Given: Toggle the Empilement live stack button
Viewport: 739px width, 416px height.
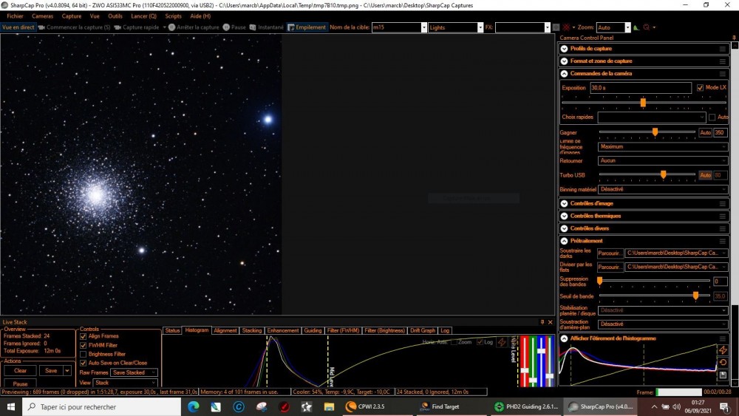Looking at the screenshot, I should pyautogui.click(x=307, y=27).
